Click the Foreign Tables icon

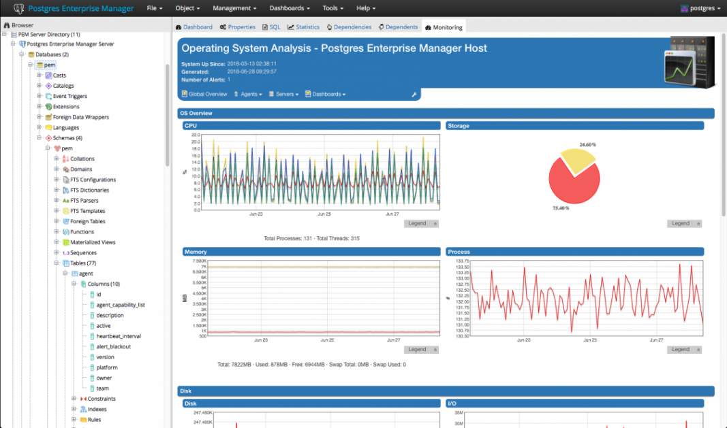click(x=66, y=221)
